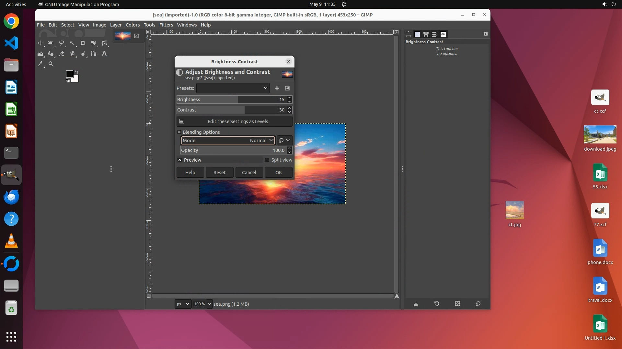Viewport: 622px width, 349px height.
Task: Open the Presets dropdown
Action: click(x=233, y=88)
